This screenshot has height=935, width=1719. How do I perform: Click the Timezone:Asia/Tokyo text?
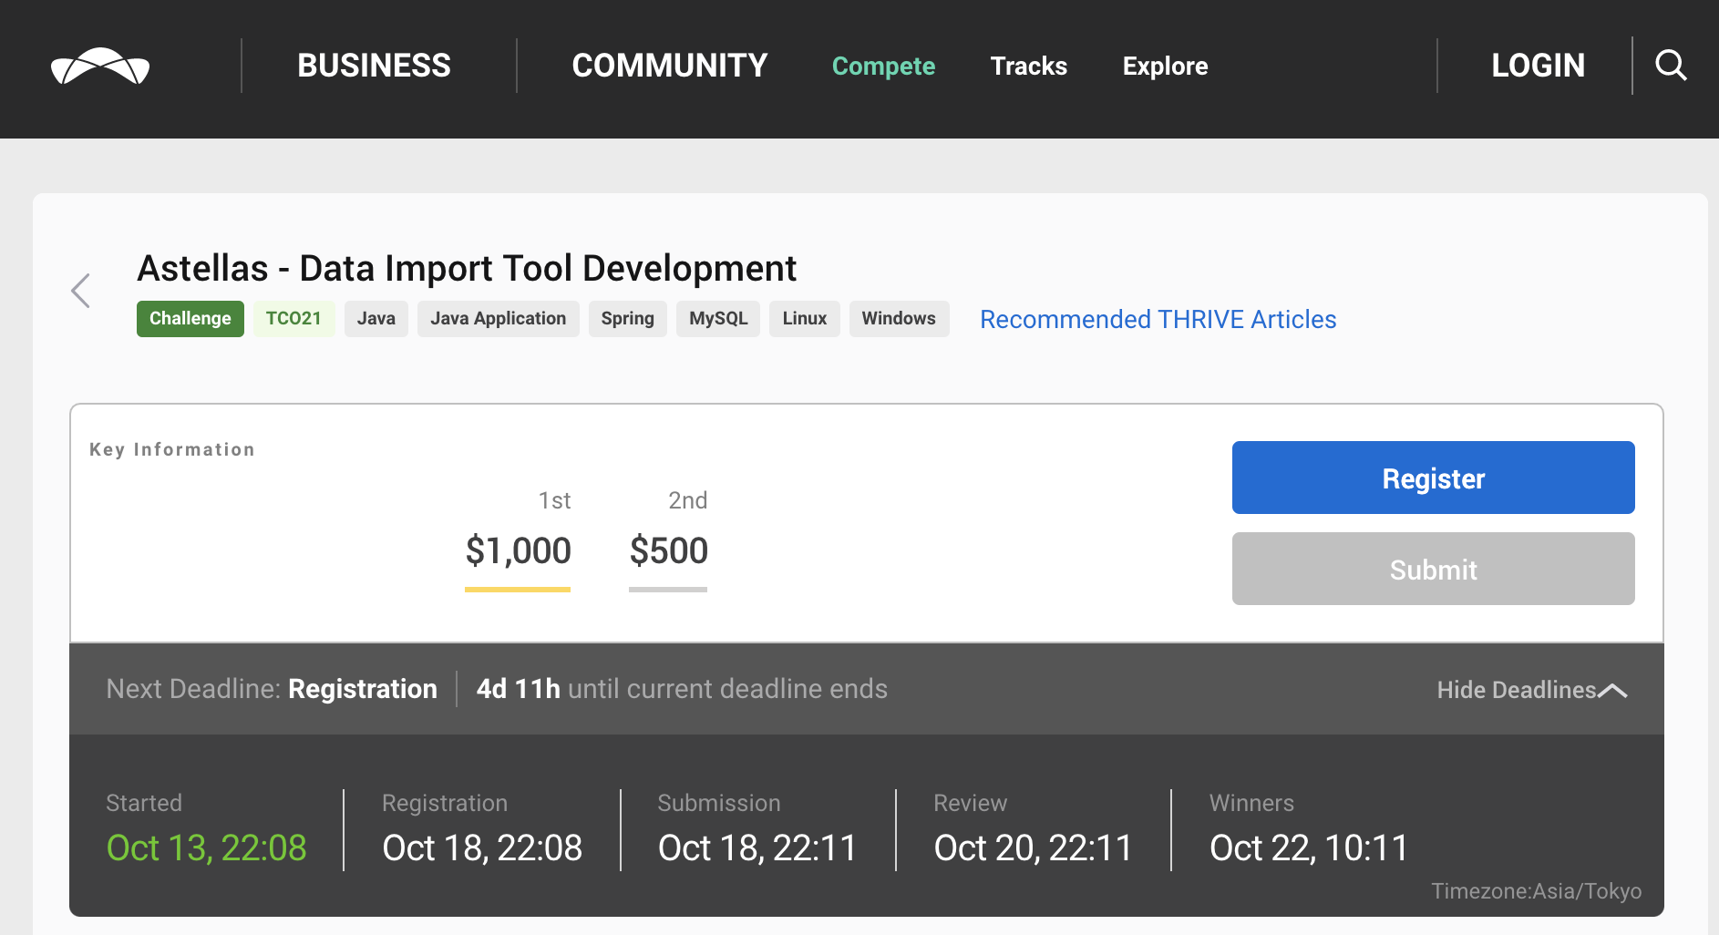1536,891
